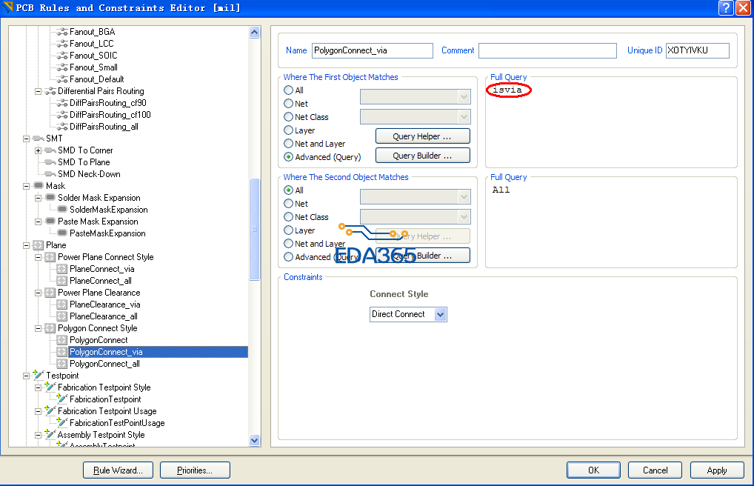Screen dimensions: 754x486
Task: Open Query Builder for first object
Action: click(x=422, y=156)
